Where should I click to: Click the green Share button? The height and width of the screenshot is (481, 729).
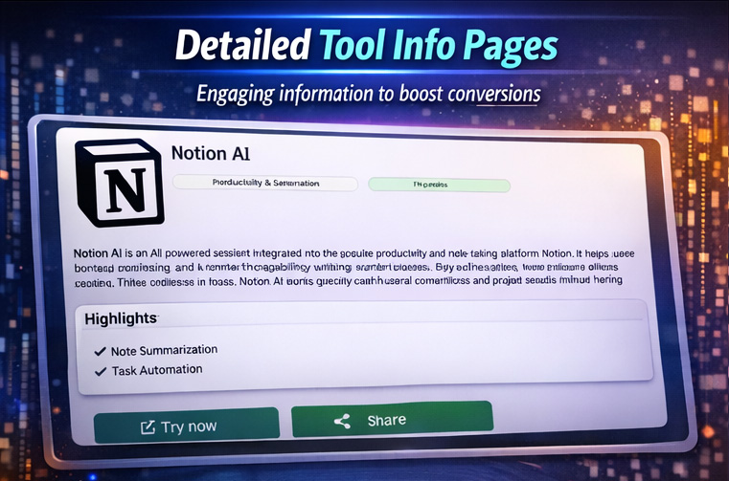click(x=392, y=419)
